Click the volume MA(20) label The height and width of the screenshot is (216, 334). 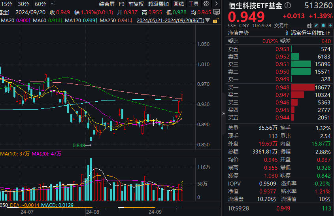46,153
